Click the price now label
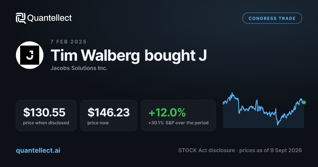 point(98,123)
